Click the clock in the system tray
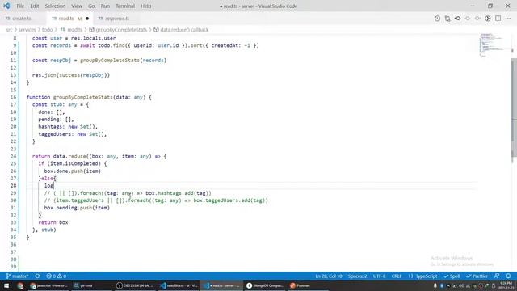Viewport: 517px width, 291px height. 506,285
